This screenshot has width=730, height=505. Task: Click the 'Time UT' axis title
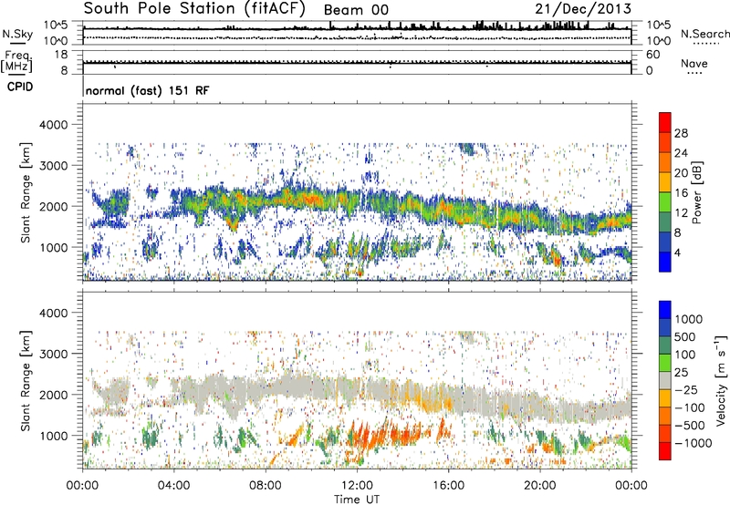(357, 499)
